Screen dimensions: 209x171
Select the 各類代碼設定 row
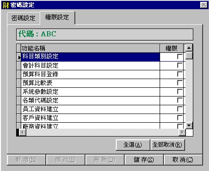tap(90, 101)
